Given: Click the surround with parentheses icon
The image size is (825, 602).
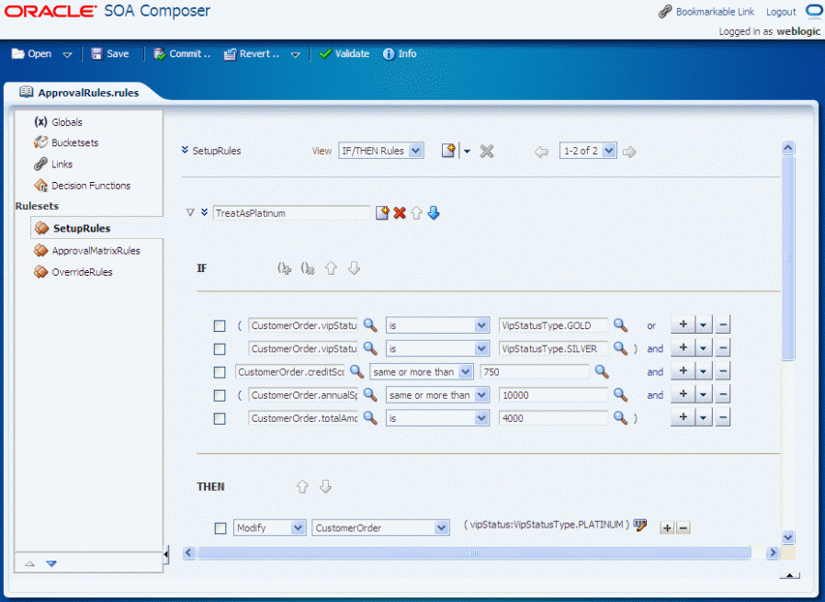Looking at the screenshot, I should point(284,268).
